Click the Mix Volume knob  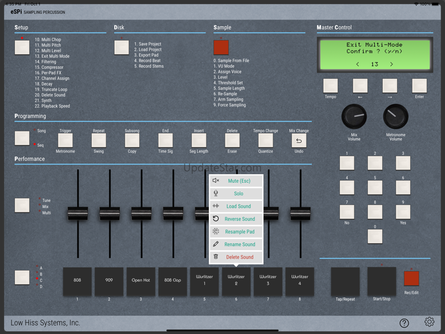pyautogui.click(x=354, y=116)
